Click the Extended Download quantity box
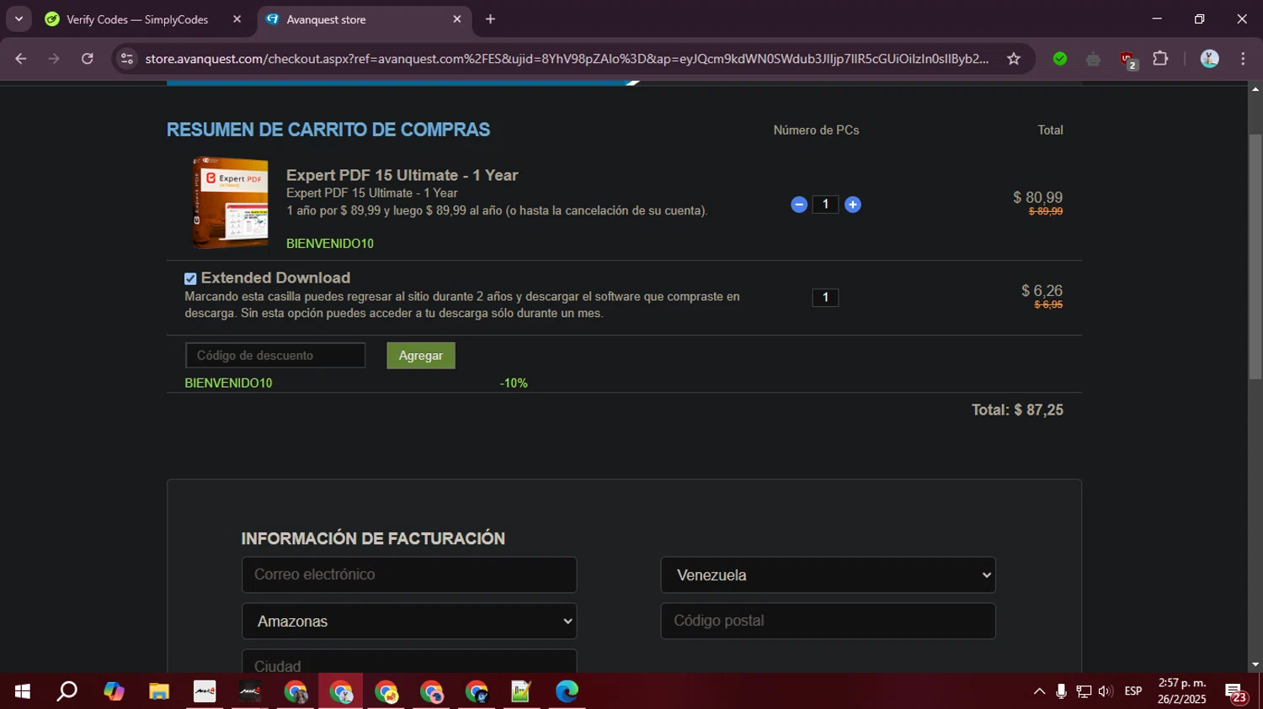The image size is (1263, 709). tap(825, 297)
